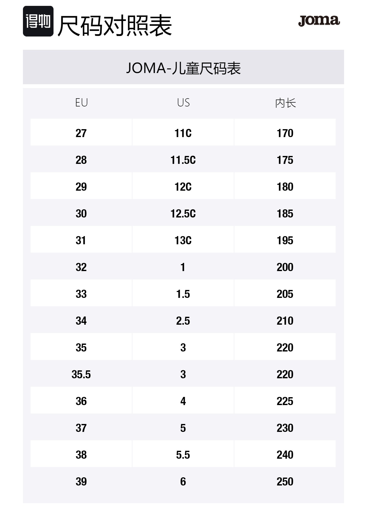Select EU size 30 cell
This screenshot has width=367, height=523.
81,214
